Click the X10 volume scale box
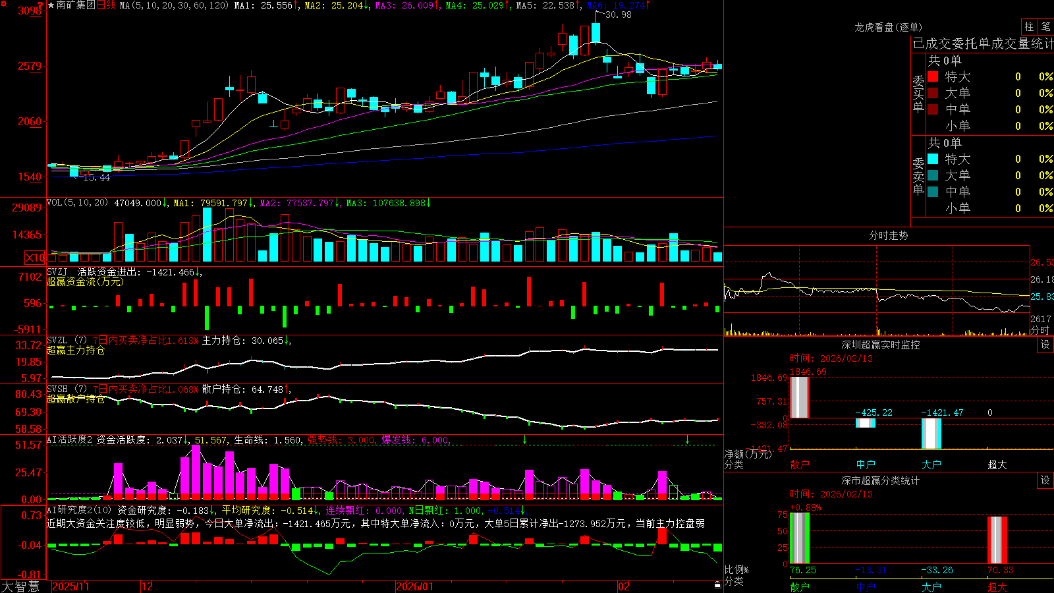The width and height of the screenshot is (1054, 593). (36, 258)
